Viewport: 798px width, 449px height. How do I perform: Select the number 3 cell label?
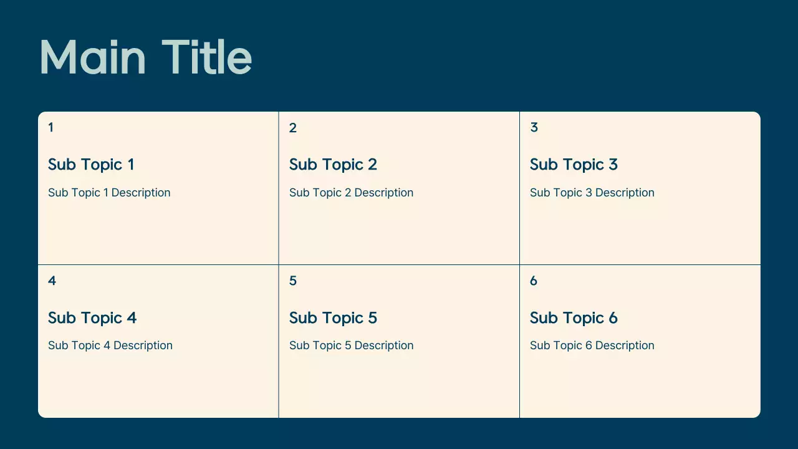click(x=534, y=128)
